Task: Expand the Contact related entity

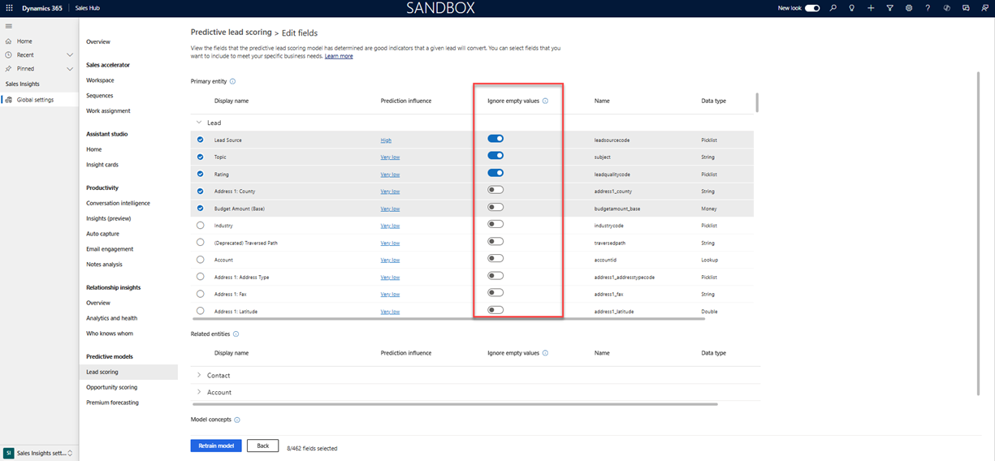Action: [x=199, y=375]
